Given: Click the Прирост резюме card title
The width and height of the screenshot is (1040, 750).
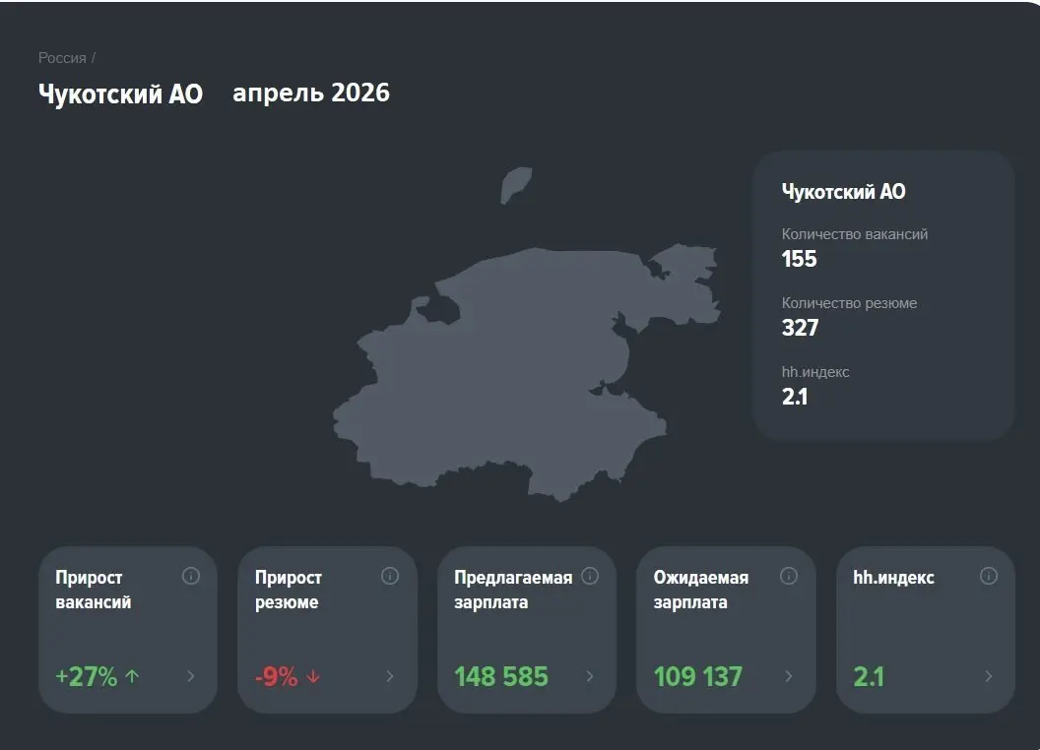Looking at the screenshot, I should (x=288, y=590).
